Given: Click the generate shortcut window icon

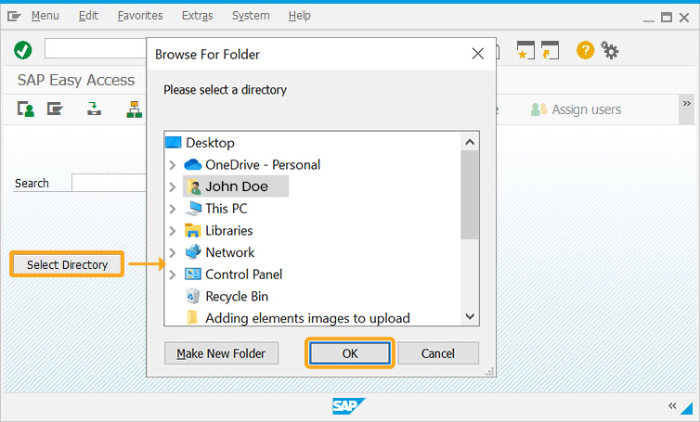Looking at the screenshot, I should coord(550,50).
